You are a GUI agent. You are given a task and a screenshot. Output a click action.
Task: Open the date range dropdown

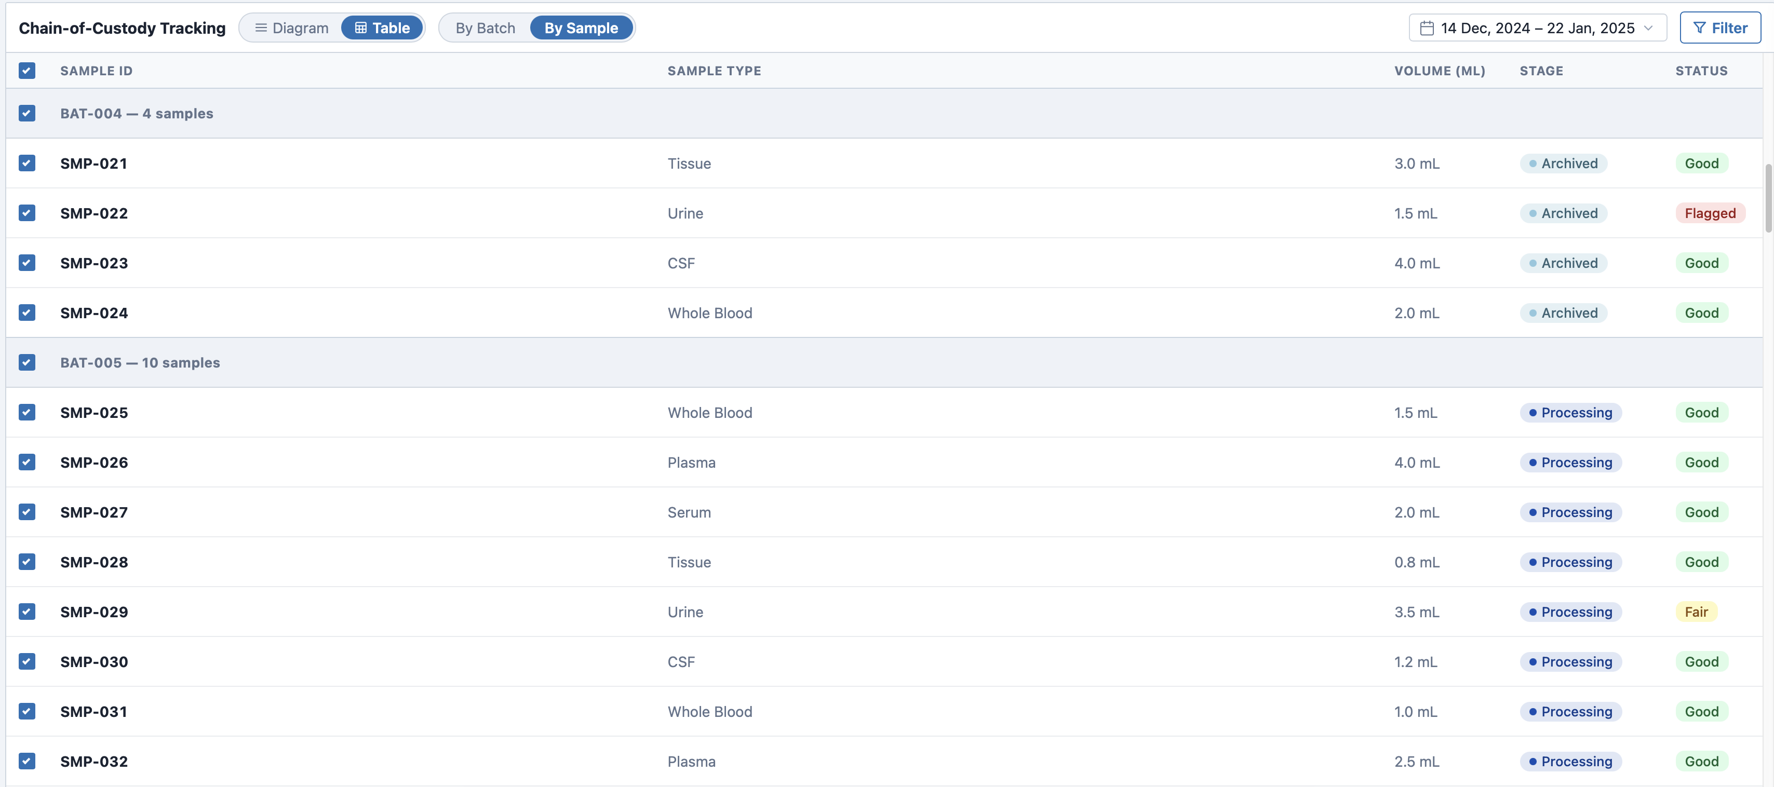point(1537,28)
